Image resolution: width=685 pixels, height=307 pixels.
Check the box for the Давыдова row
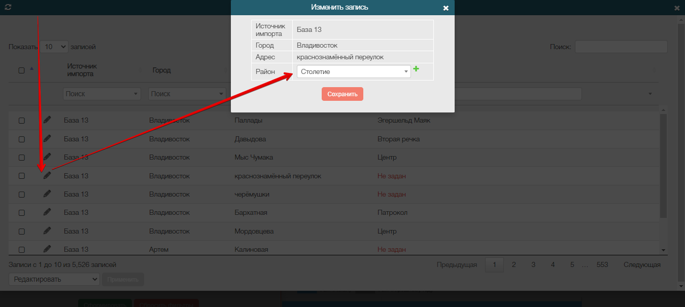pyautogui.click(x=22, y=139)
